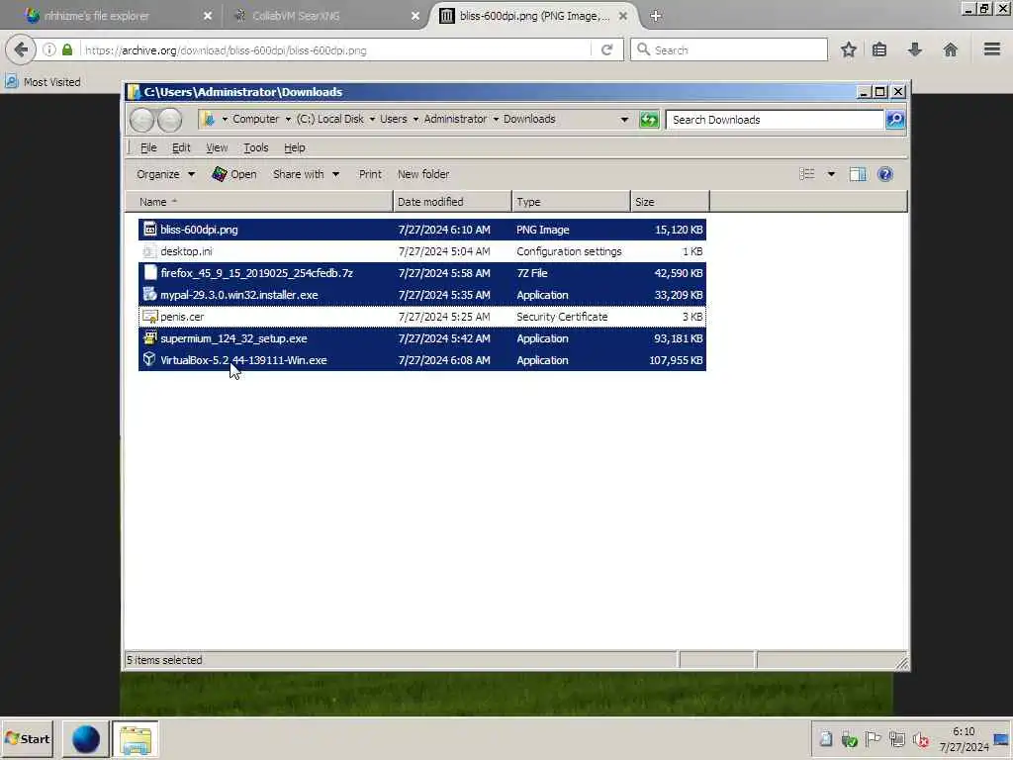Switch to file explorer browser tab

117,16
